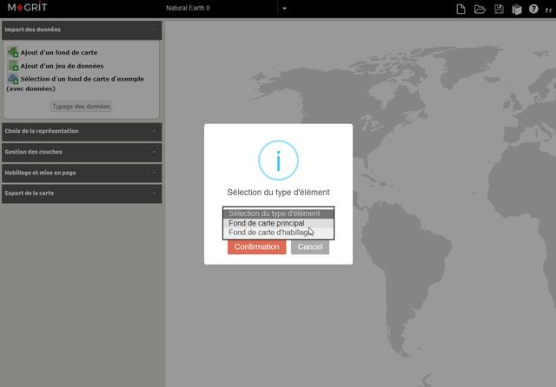Switch language using the fr selector
The width and height of the screenshot is (556, 387).
(x=548, y=10)
